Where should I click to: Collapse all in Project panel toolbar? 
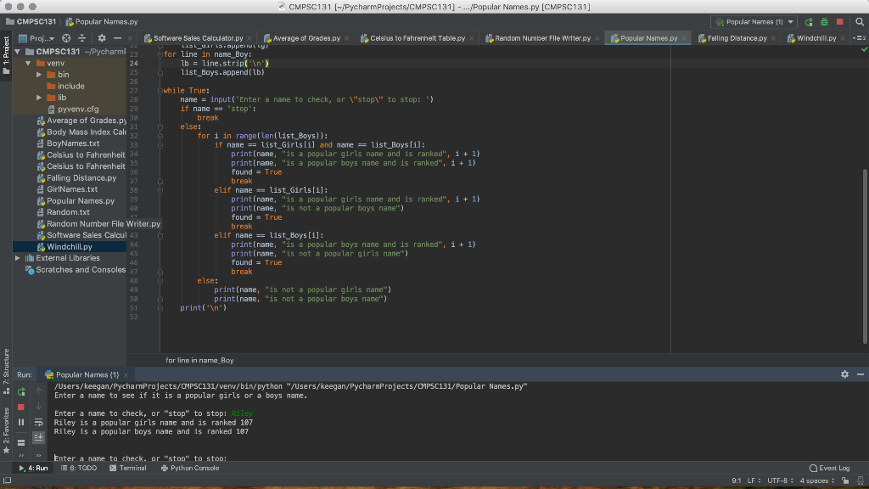coord(82,38)
